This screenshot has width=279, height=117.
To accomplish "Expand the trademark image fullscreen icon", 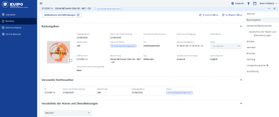I will 71,61.
